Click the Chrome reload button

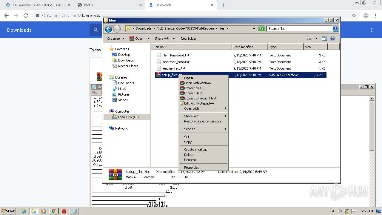tap(26, 16)
